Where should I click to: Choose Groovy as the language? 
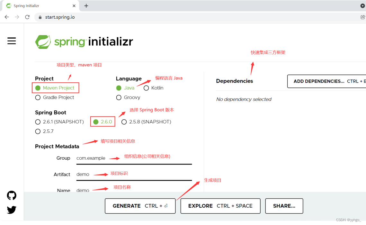click(128, 98)
